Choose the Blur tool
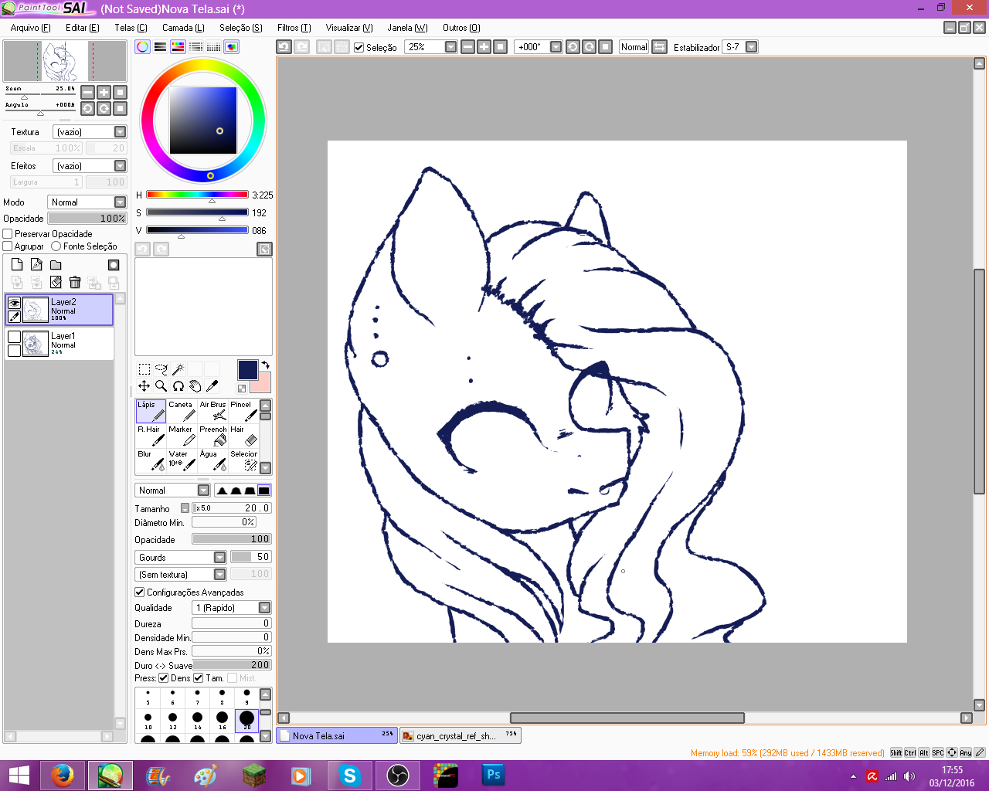Image resolution: width=989 pixels, height=791 pixels. [151, 460]
